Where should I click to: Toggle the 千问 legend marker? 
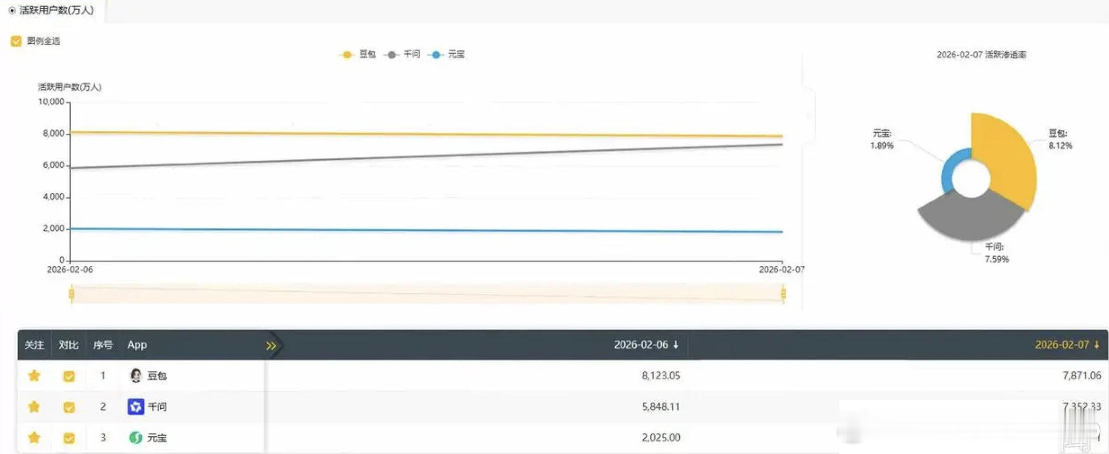coord(391,55)
